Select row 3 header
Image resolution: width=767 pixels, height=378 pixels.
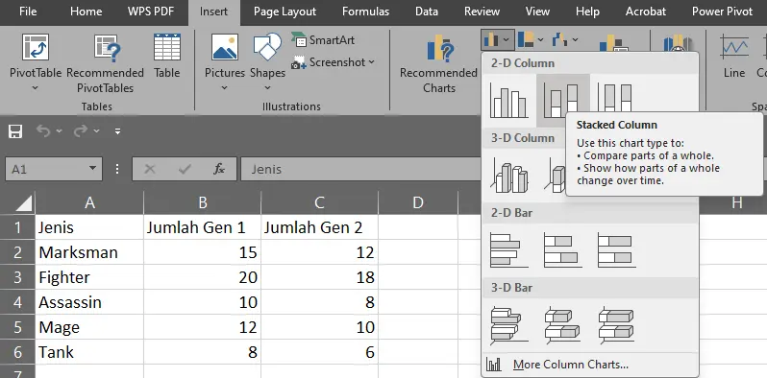tap(17, 277)
